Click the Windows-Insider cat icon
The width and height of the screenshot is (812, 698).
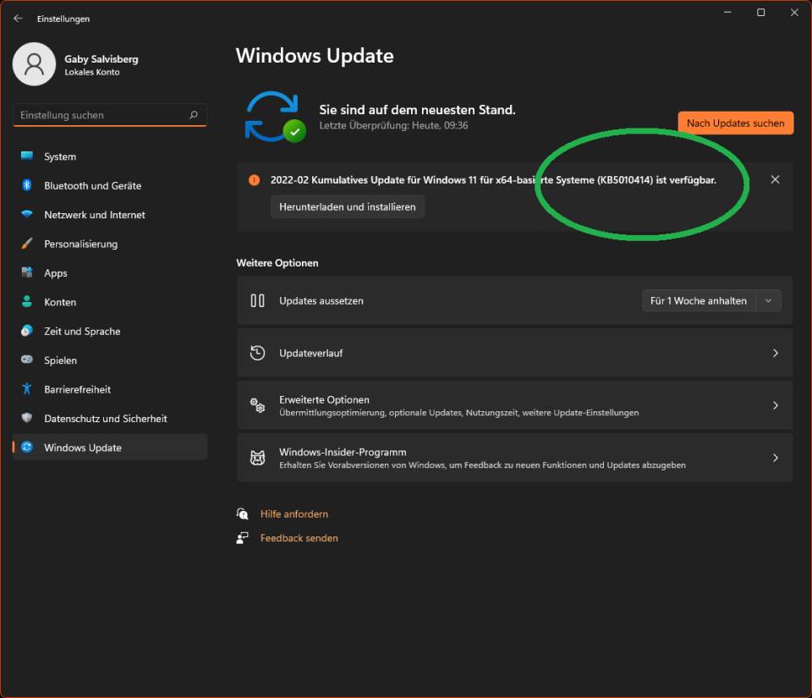[x=257, y=458]
